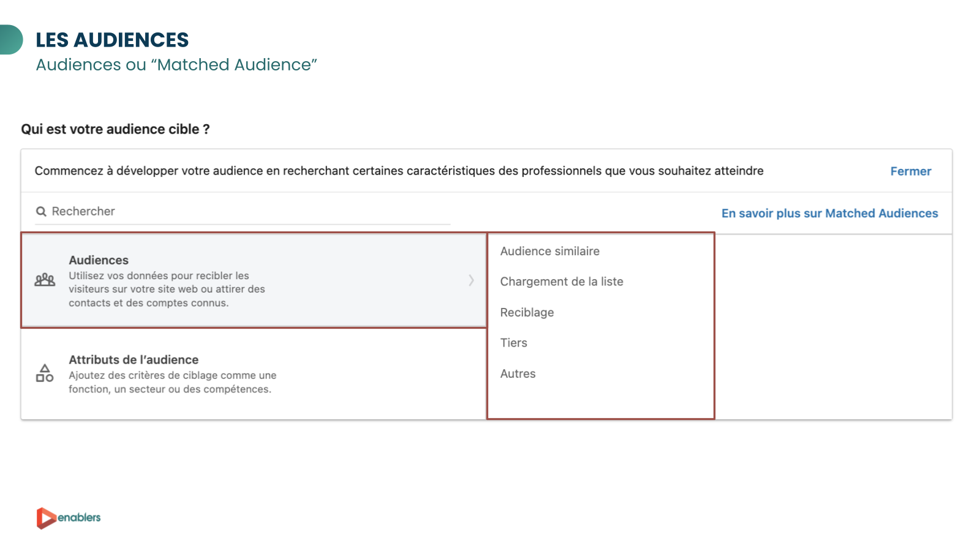Choose Reciblage option
Viewport: 980px width, 551px height.
527,312
